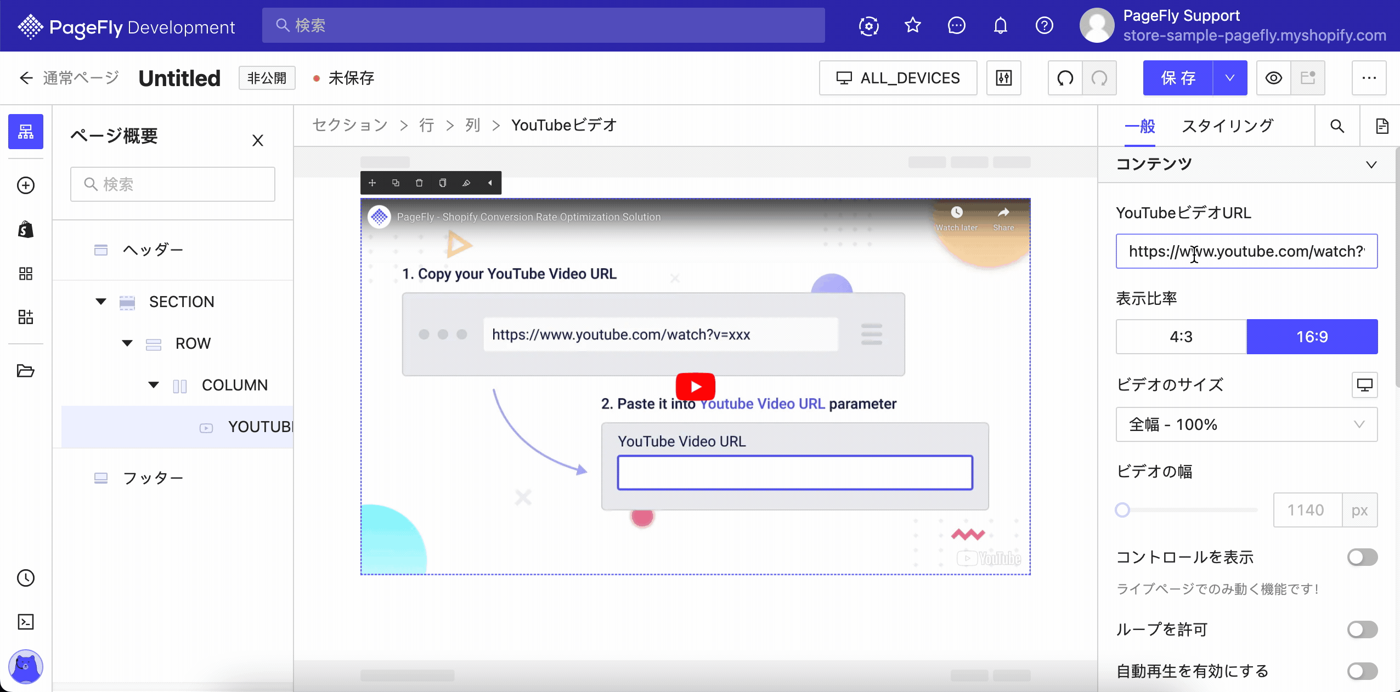Open the add element plus icon
This screenshot has width=1400, height=692.
coord(26,185)
